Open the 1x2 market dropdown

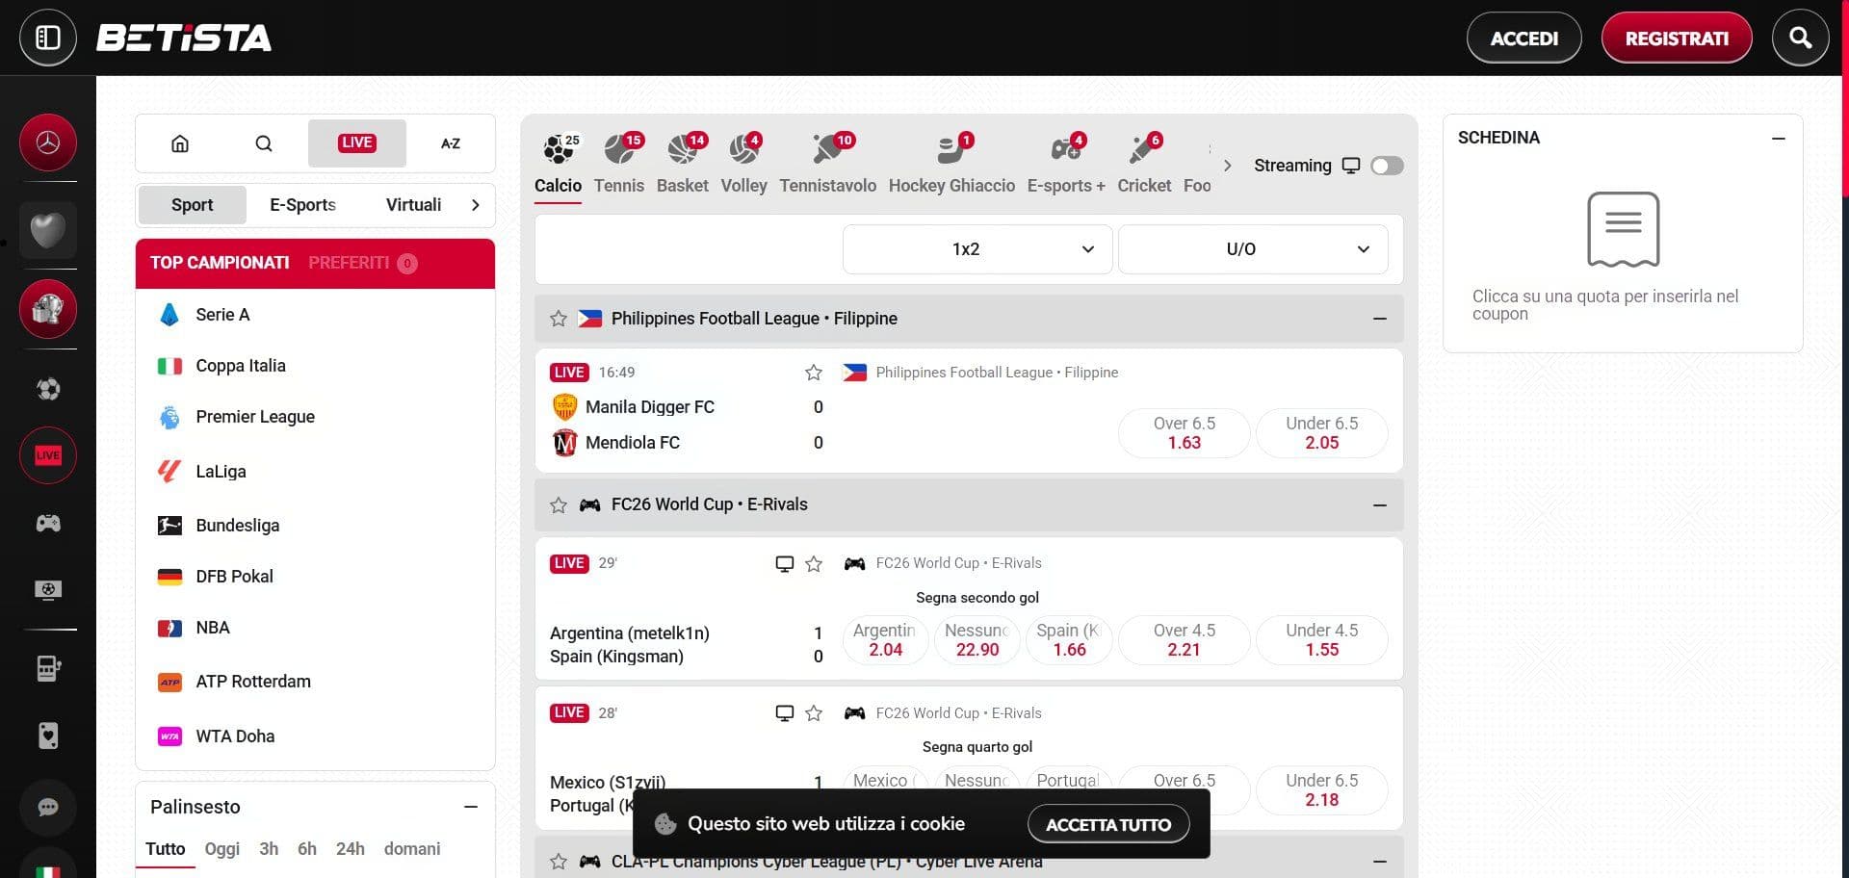[977, 248]
